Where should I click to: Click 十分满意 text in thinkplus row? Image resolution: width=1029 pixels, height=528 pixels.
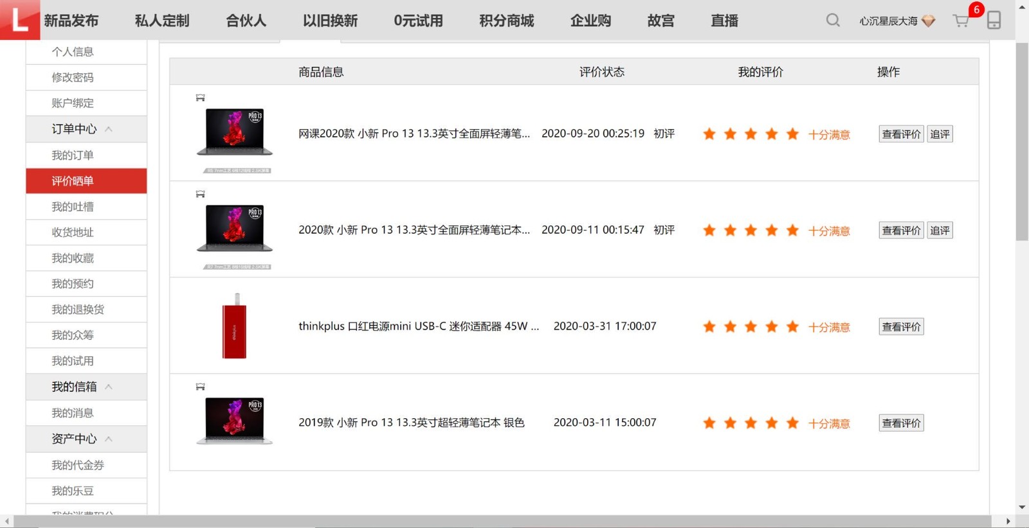point(829,327)
